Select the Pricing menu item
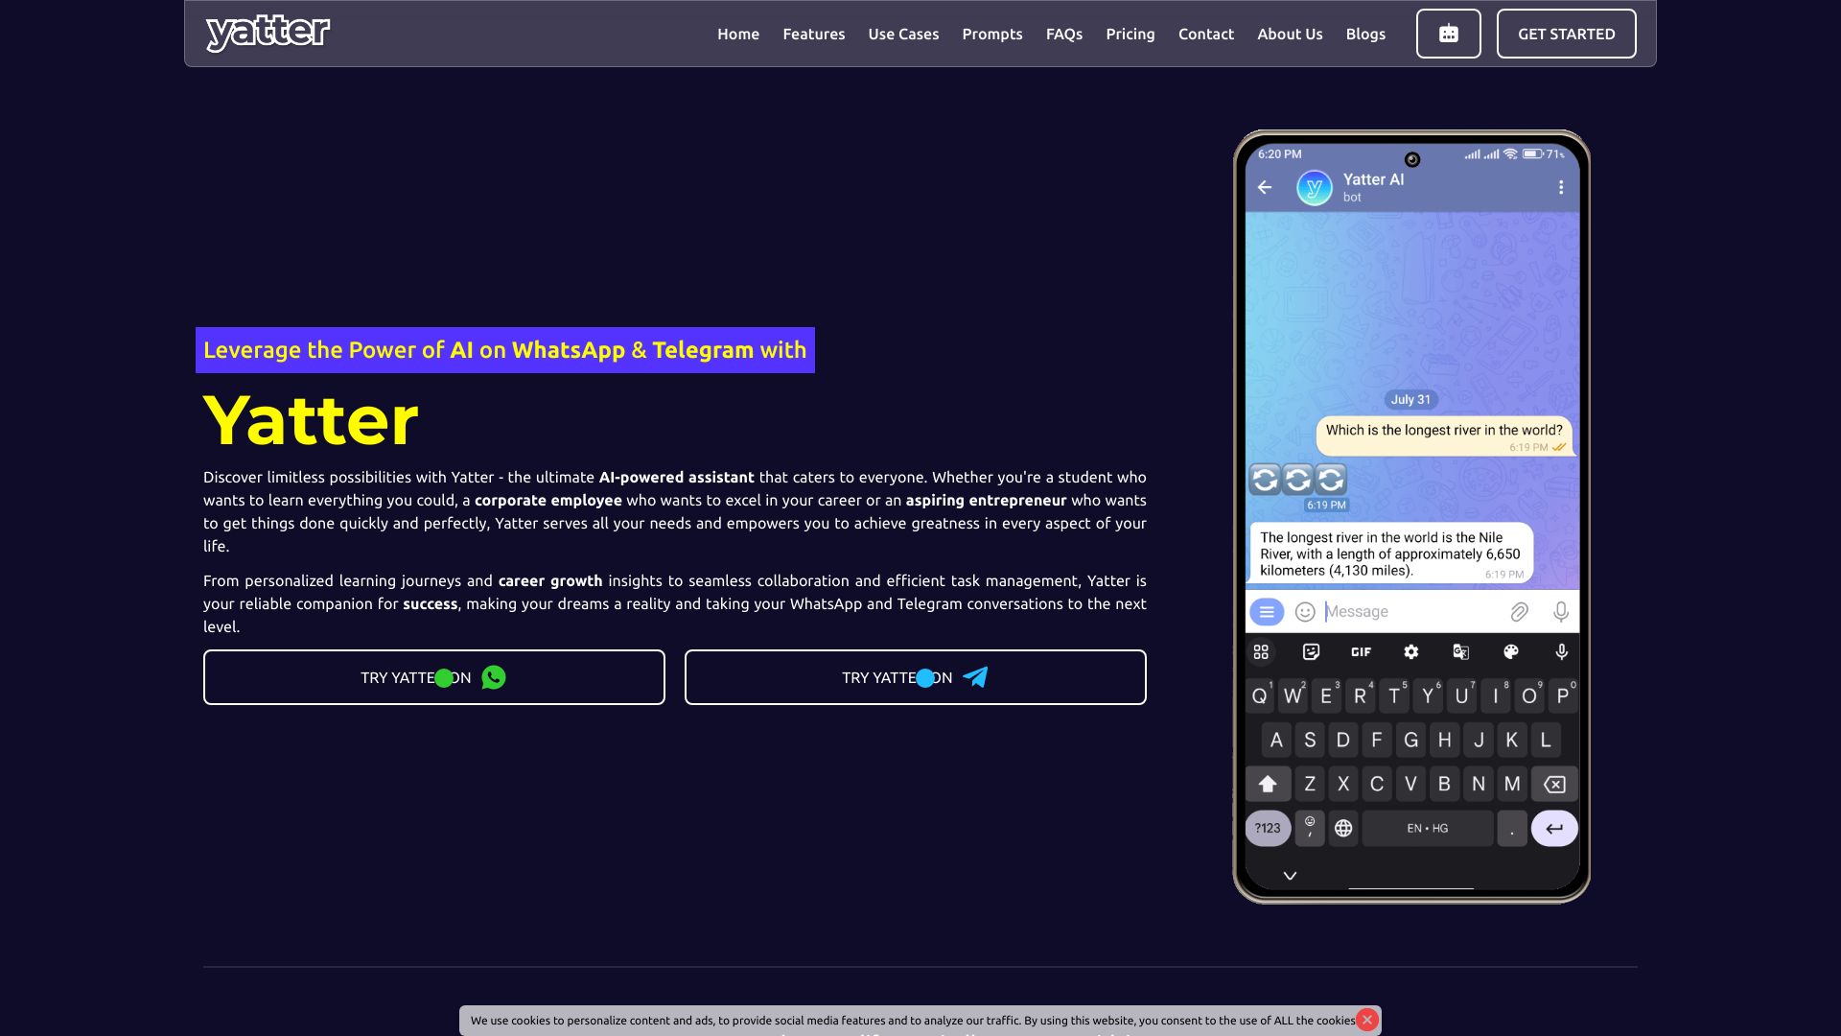The height and width of the screenshot is (1036, 1841). 1130,35
